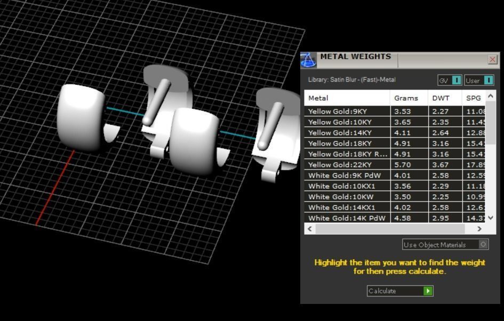This screenshot has height=321, width=504.
Task: Click the table scroll down arrow
Action: coord(491,218)
